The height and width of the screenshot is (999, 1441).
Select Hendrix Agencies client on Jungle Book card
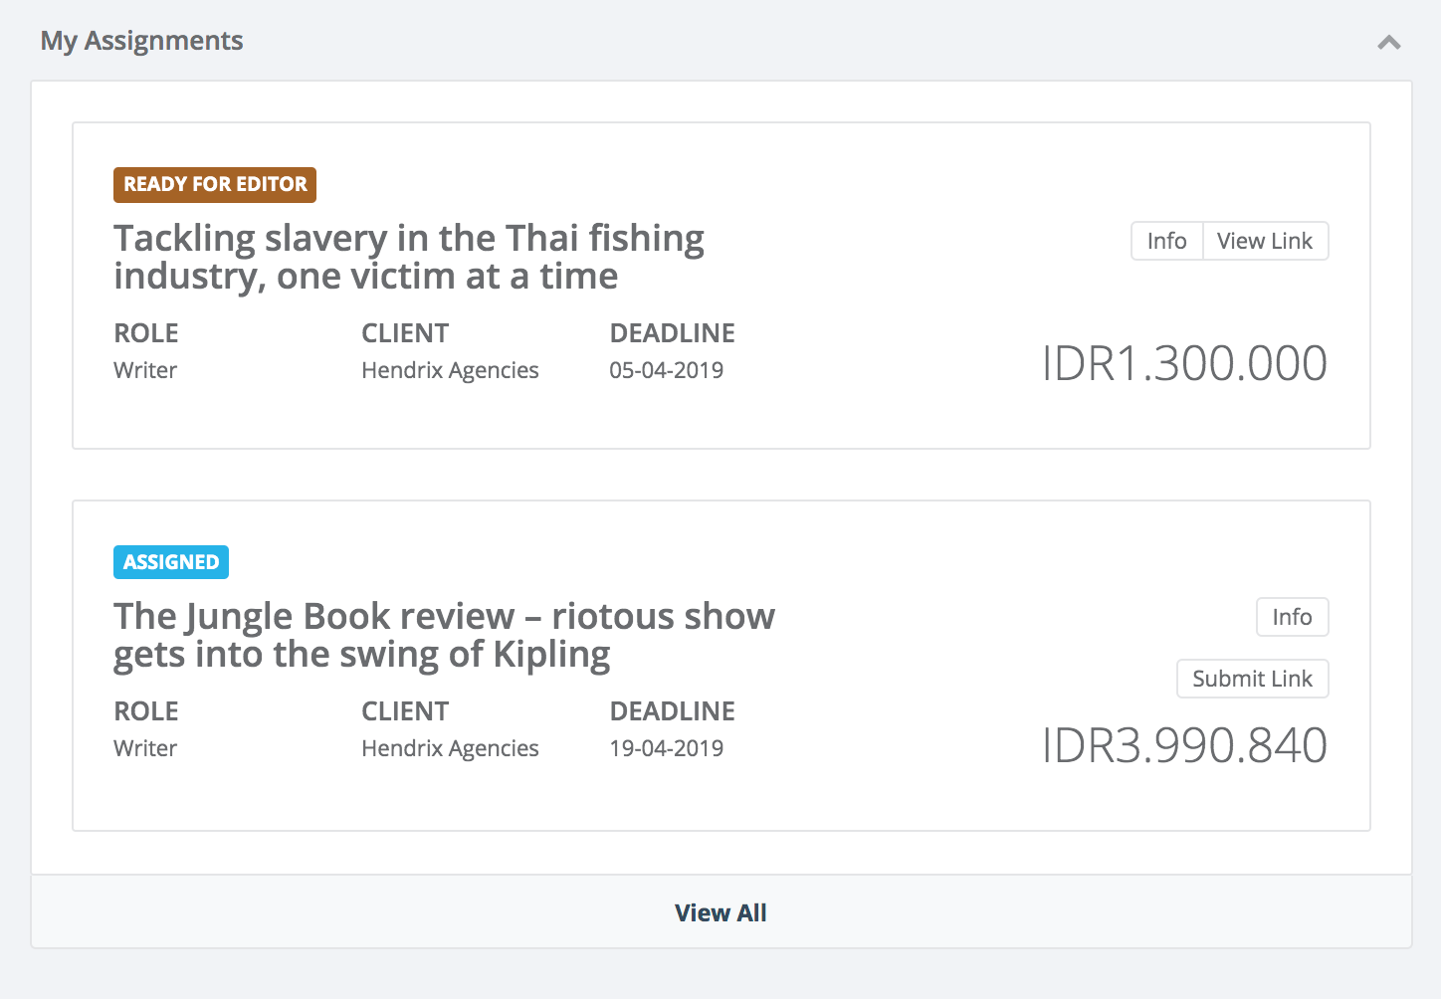[450, 748]
